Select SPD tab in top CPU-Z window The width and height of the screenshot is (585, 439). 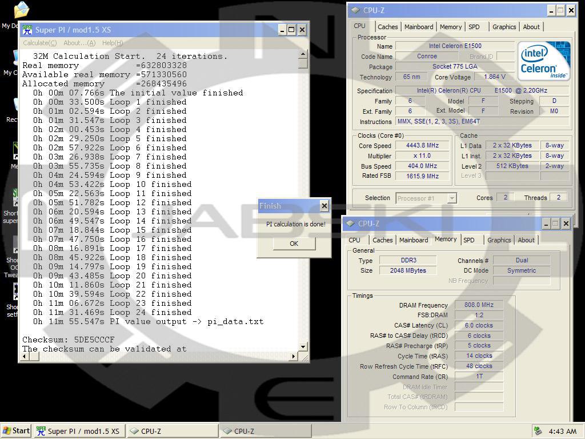tap(474, 27)
